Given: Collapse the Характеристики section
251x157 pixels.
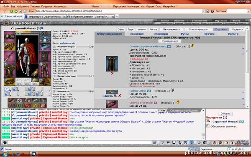Looking at the screenshot, I should click(54, 76).
